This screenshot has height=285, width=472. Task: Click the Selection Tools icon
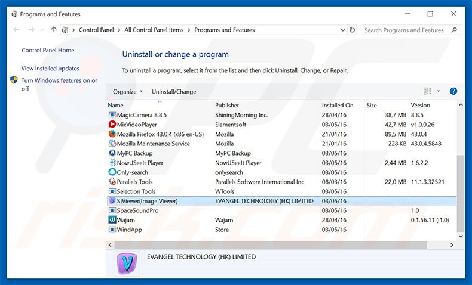(x=112, y=191)
